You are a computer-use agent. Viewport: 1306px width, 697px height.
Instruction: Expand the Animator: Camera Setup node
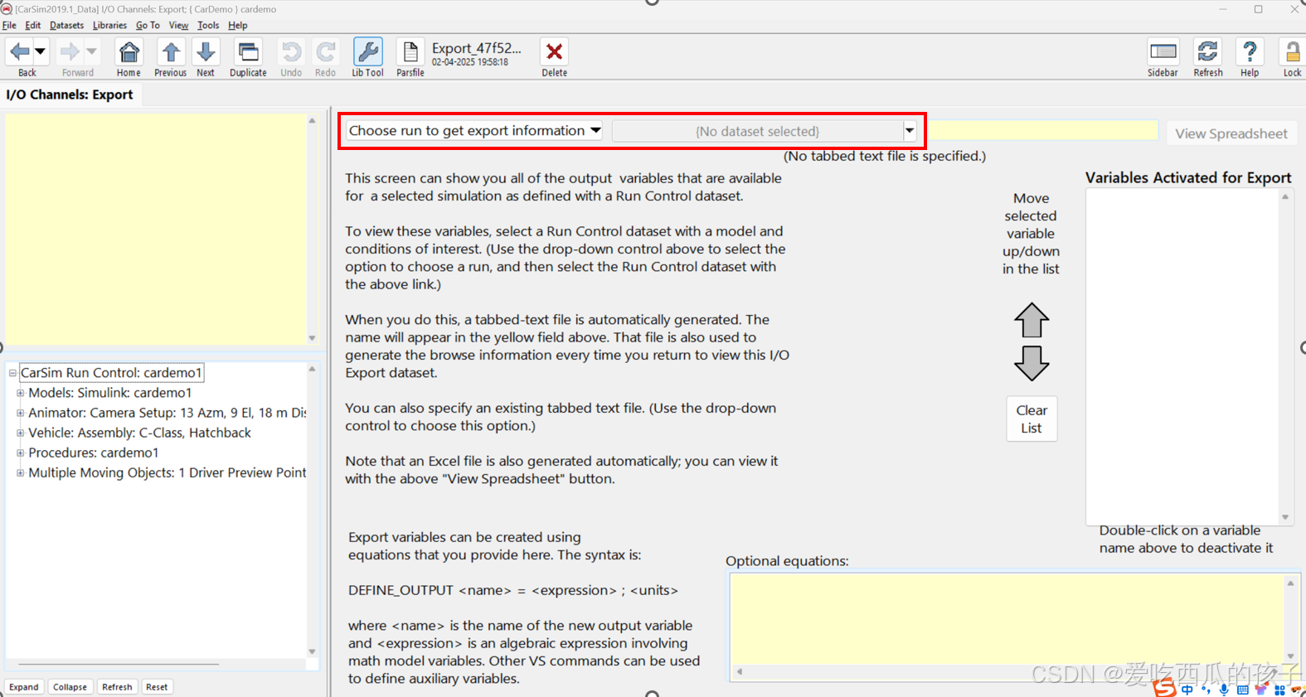[x=20, y=413]
